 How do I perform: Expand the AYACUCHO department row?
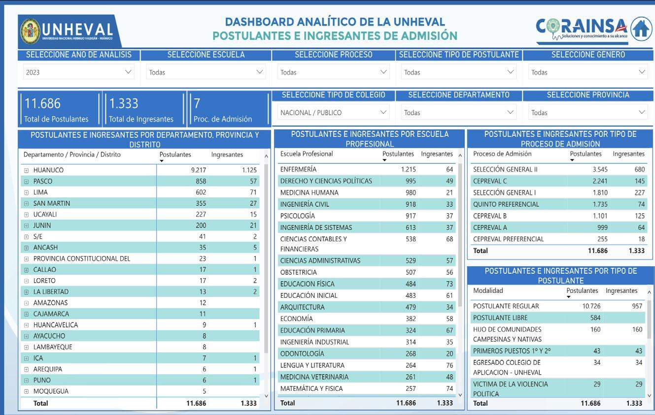tap(27, 336)
